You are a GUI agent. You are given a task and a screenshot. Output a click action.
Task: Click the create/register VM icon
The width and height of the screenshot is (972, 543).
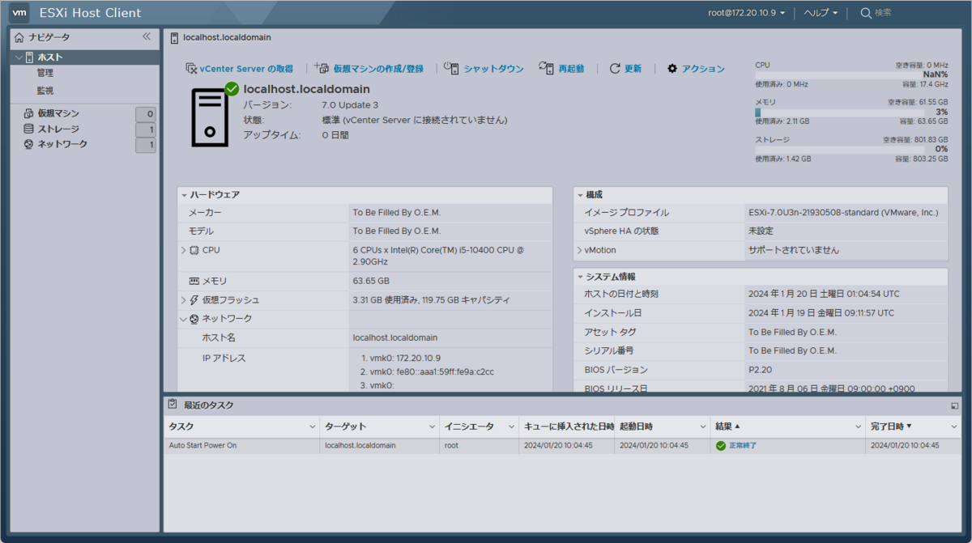click(x=322, y=69)
